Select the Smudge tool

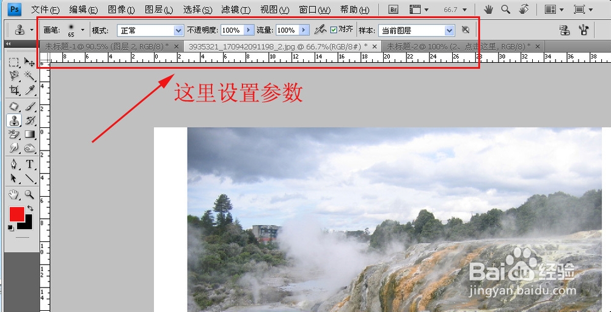[x=14, y=148]
